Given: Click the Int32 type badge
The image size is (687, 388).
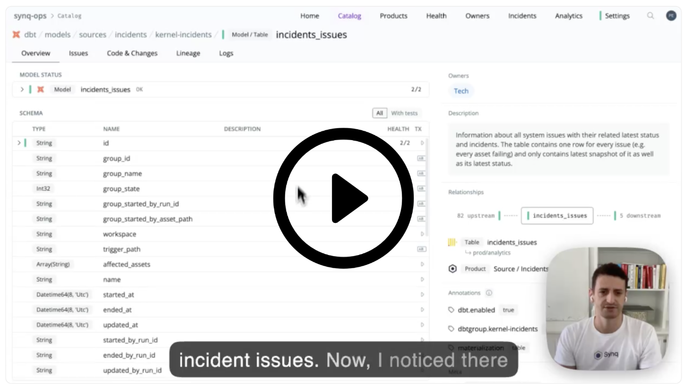Looking at the screenshot, I should tap(44, 189).
